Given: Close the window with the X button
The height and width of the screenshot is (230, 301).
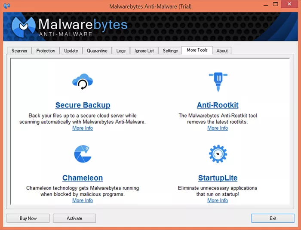Looking at the screenshot, I should point(289,4).
